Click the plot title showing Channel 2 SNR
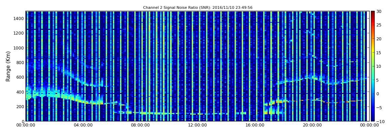 pos(198,7)
